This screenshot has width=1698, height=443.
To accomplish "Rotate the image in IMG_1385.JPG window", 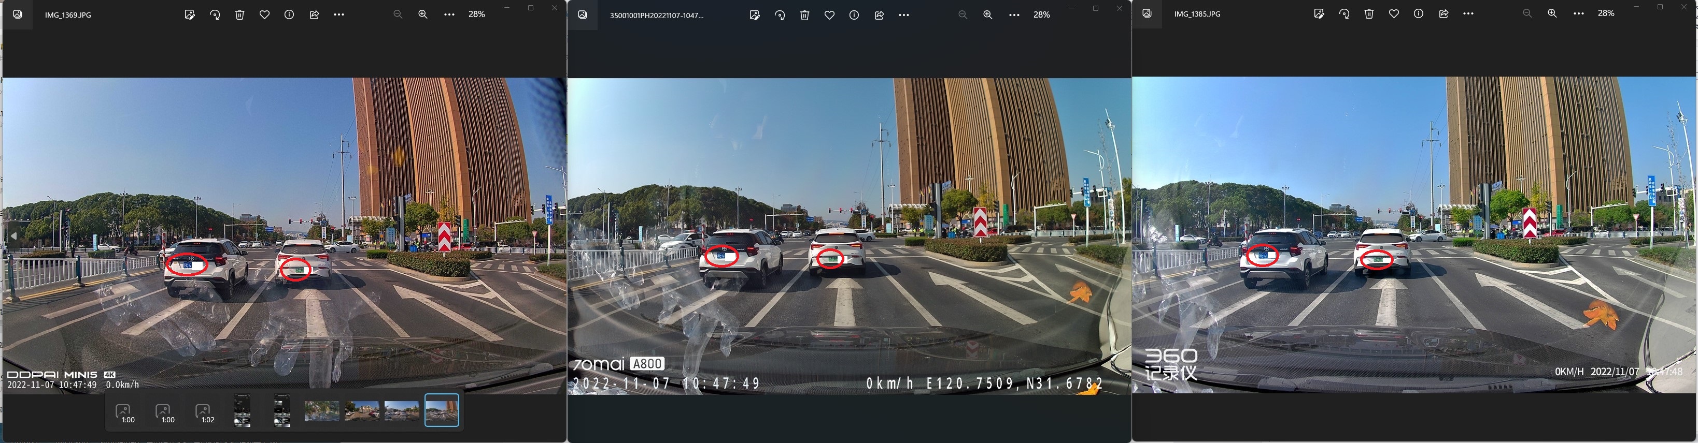I will (x=1344, y=13).
